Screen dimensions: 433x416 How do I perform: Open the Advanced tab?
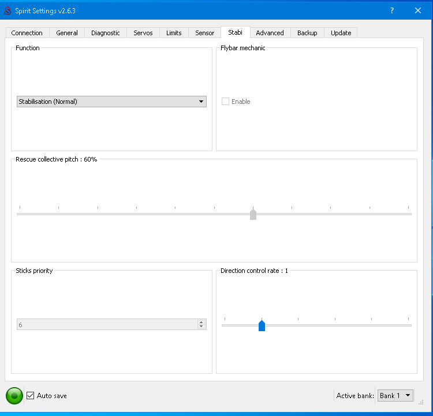[270, 33]
